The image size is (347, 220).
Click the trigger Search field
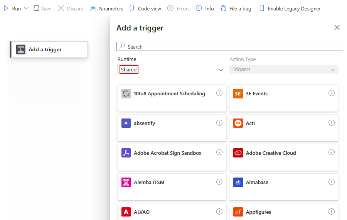coord(230,47)
